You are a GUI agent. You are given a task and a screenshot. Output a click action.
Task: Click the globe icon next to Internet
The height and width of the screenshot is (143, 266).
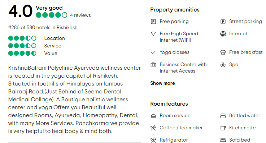223,34
